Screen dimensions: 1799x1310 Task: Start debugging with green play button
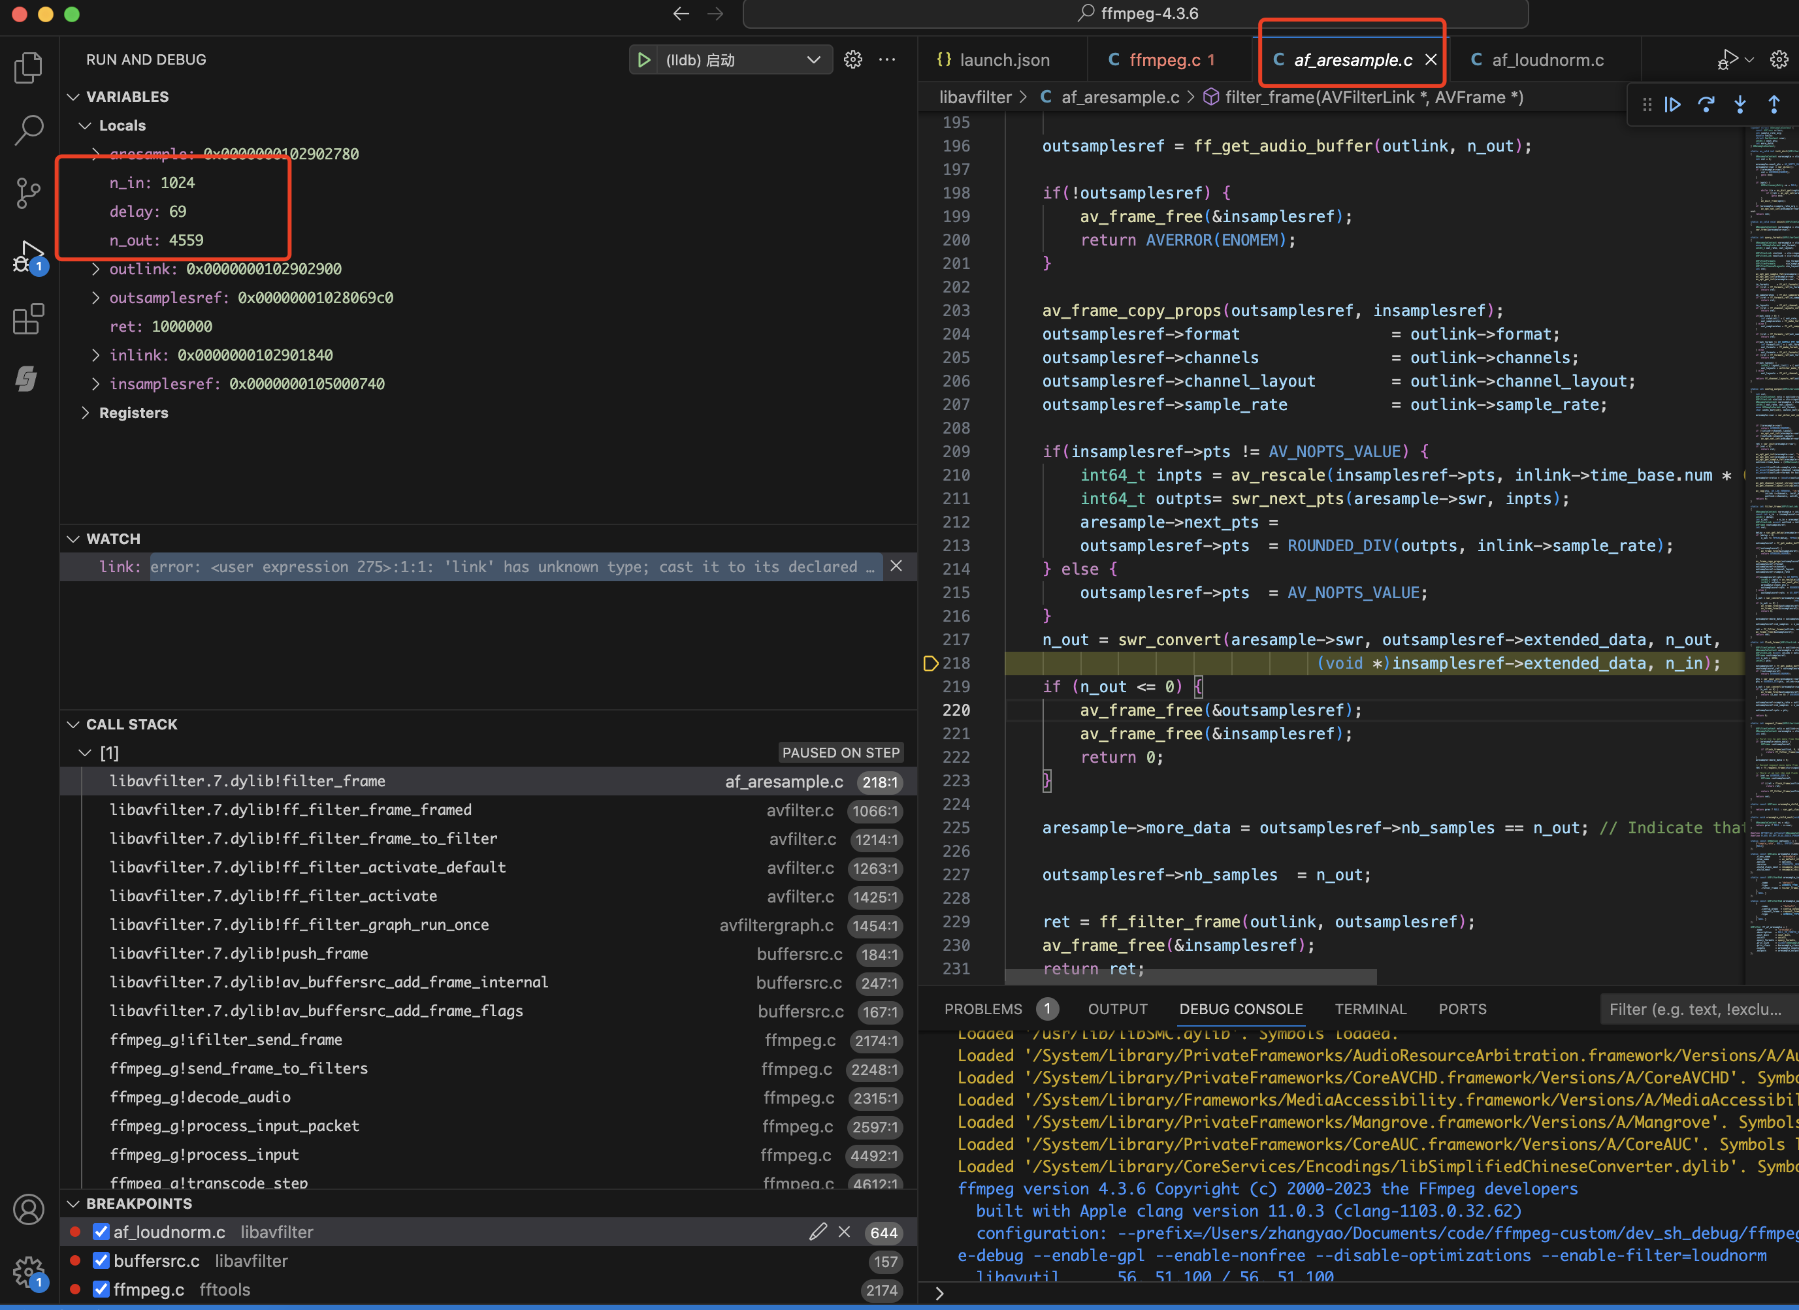(x=644, y=59)
